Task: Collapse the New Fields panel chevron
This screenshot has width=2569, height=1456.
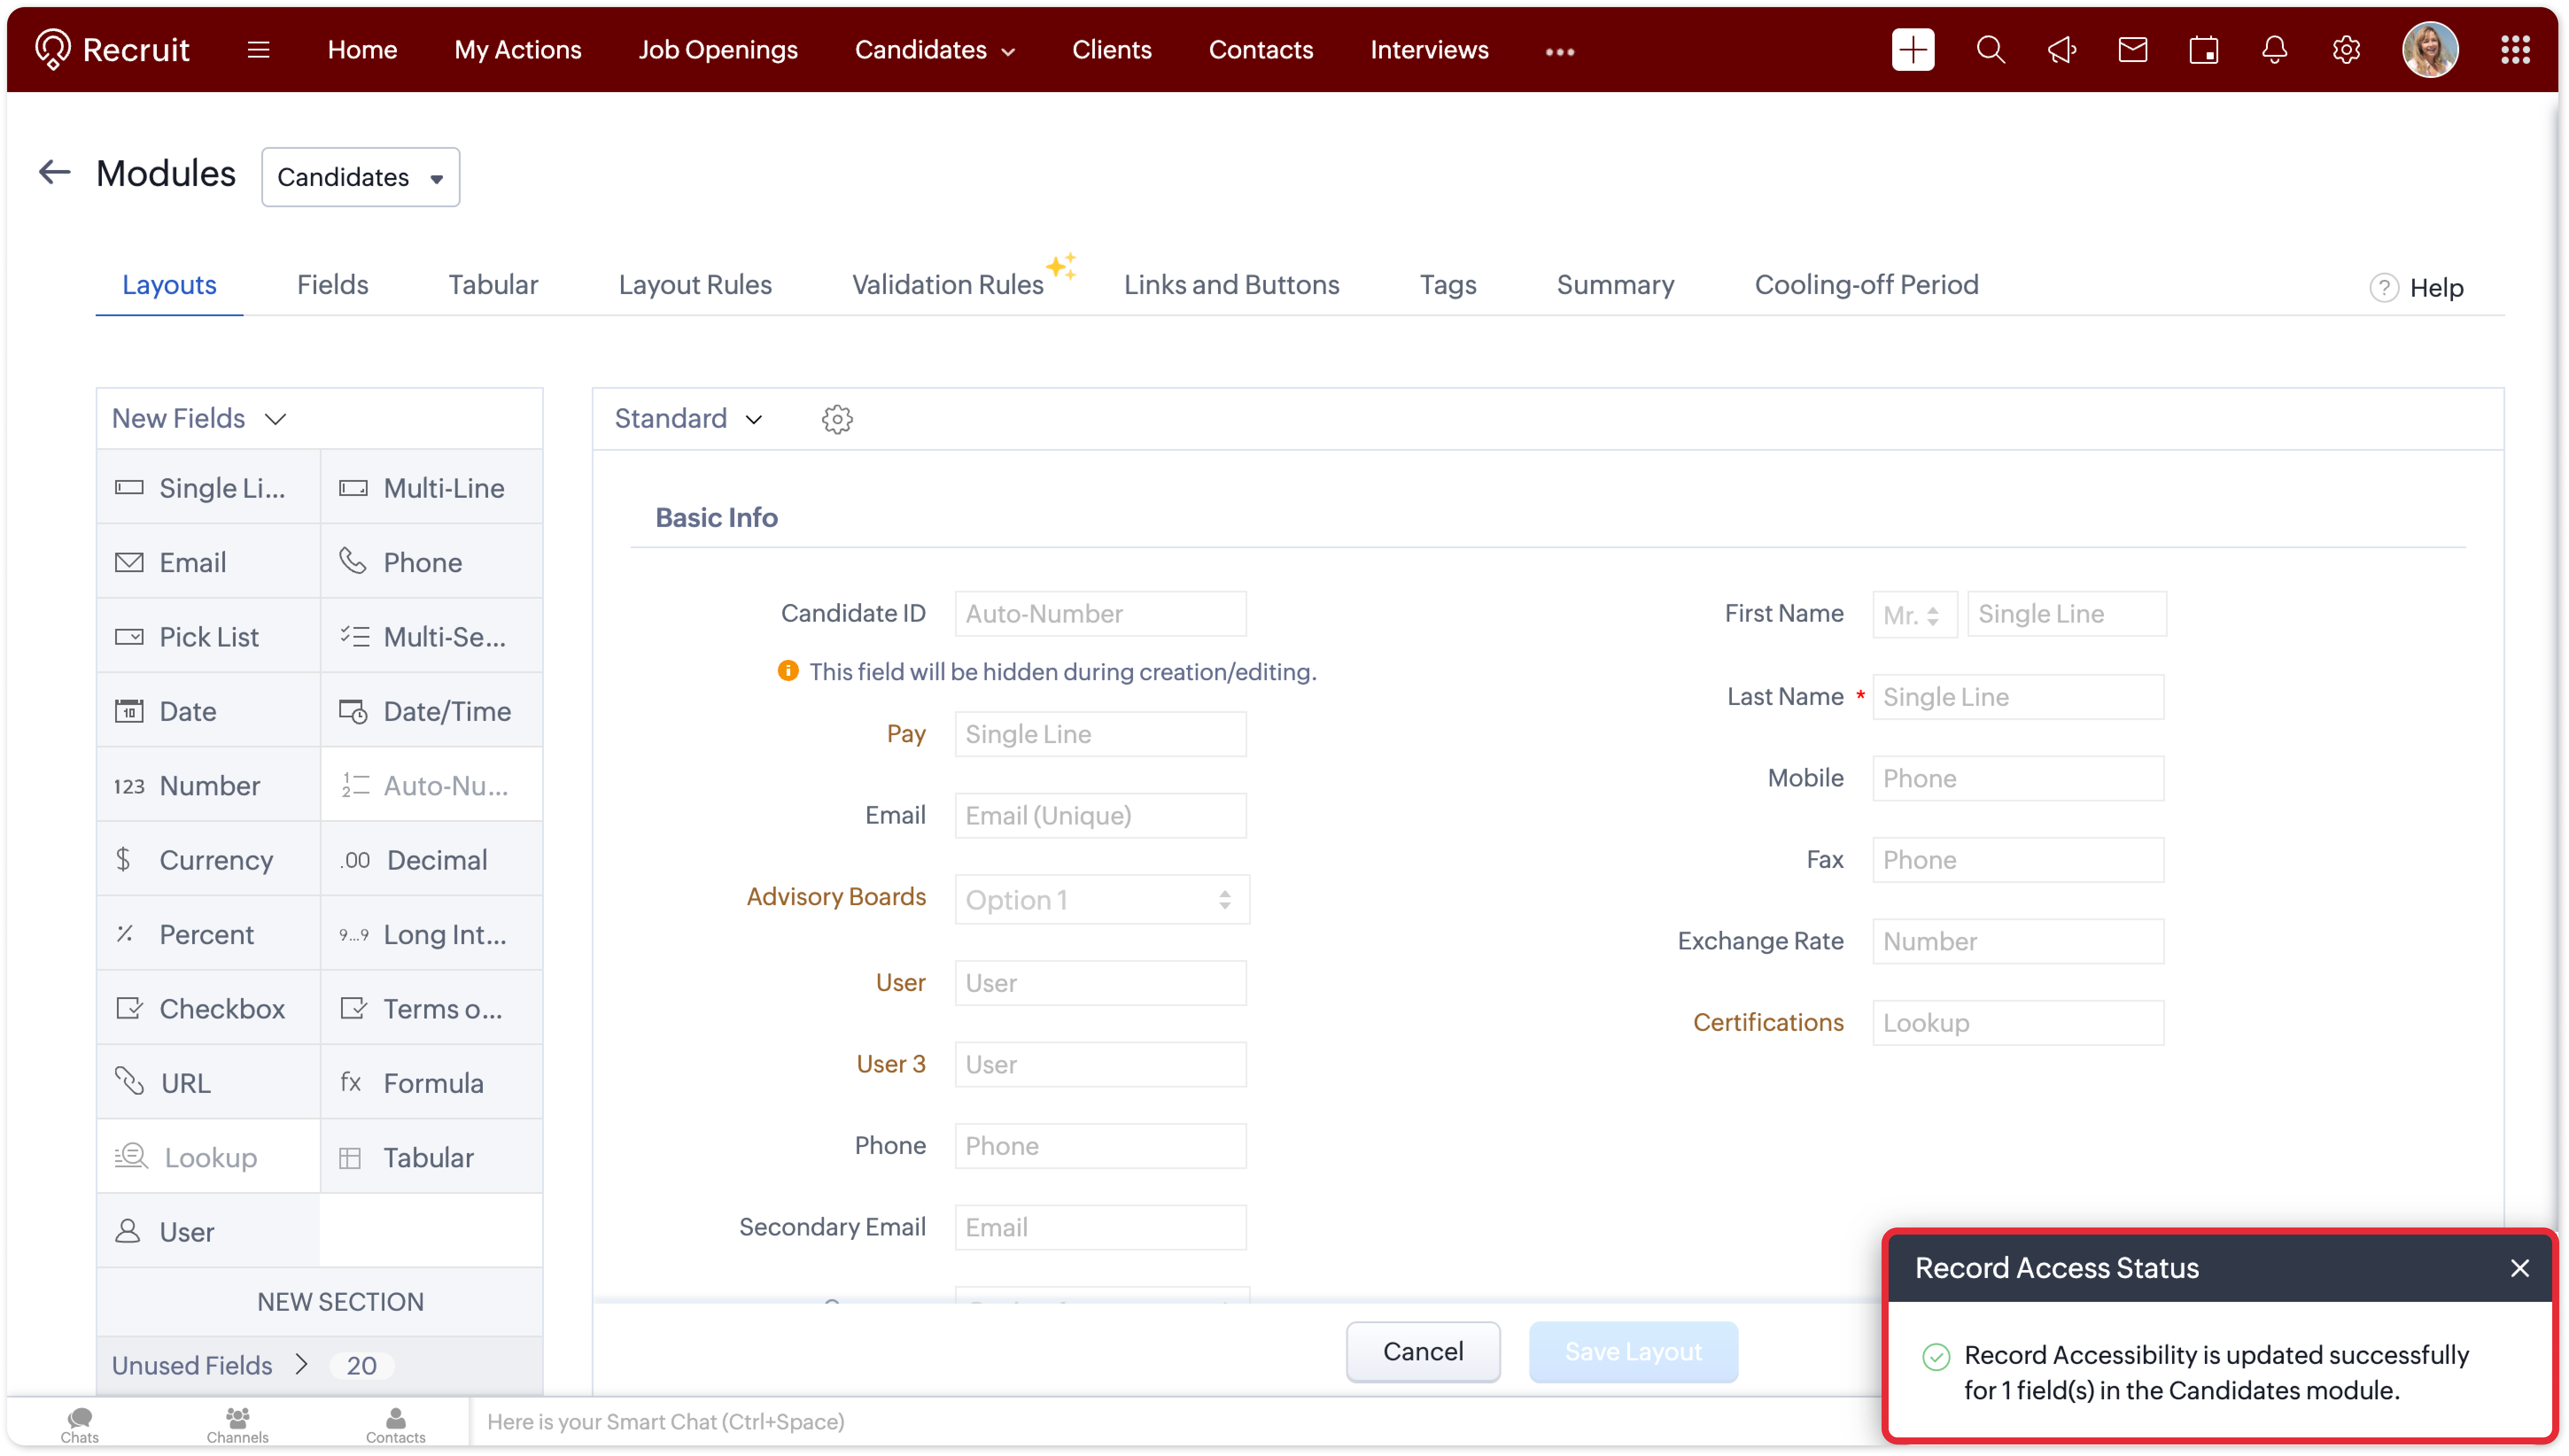Action: coord(276,419)
